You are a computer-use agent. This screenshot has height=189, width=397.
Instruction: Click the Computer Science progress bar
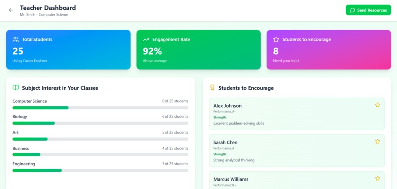click(100, 108)
